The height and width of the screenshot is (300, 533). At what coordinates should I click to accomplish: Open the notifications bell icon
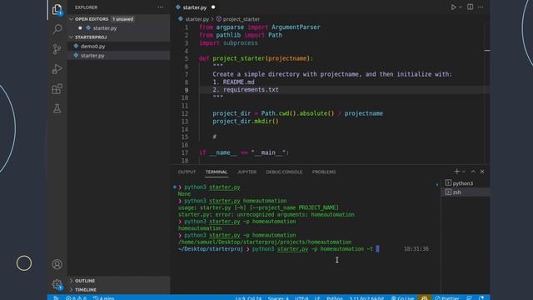[481, 297]
